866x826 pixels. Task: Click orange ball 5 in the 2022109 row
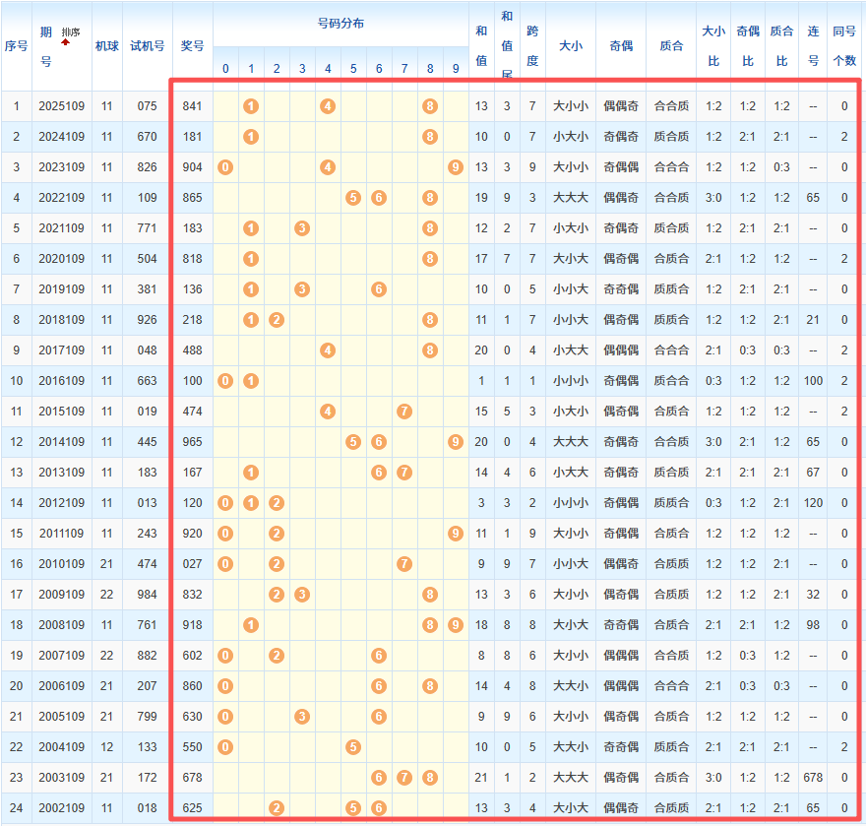click(x=353, y=197)
